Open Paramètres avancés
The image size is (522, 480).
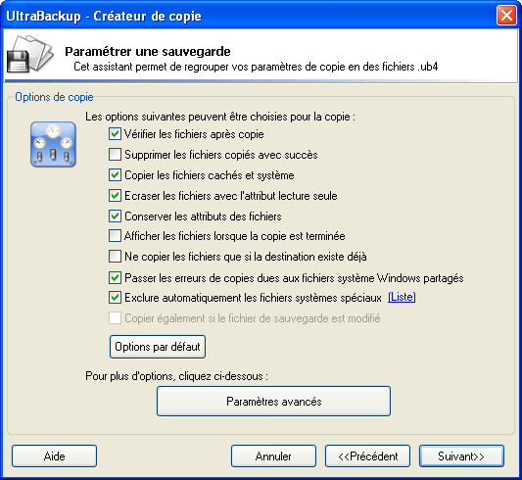click(273, 401)
